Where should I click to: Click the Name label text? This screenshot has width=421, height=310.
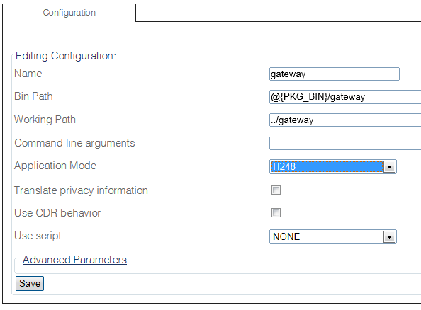coord(28,74)
